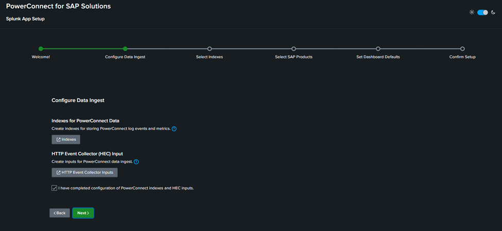Toggle the light/dark theme switch

482,12
